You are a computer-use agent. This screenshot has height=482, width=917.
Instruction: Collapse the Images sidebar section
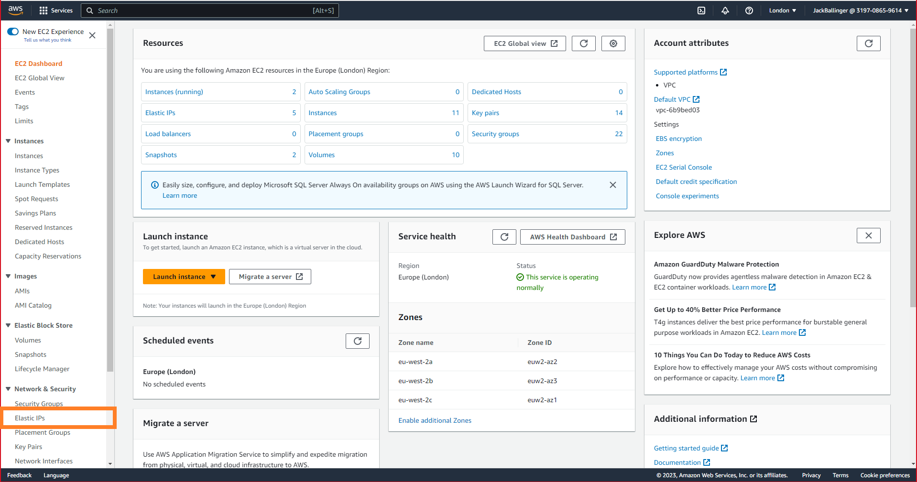point(8,276)
